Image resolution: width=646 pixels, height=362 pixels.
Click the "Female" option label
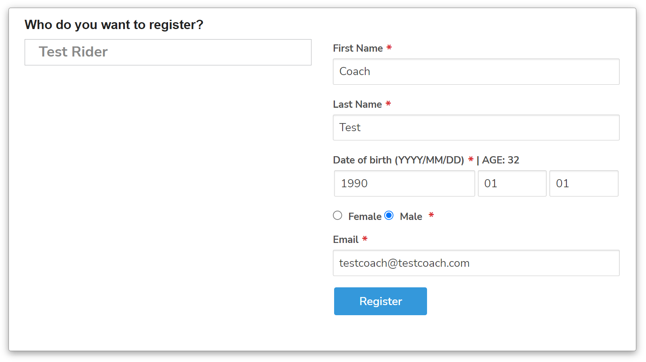[364, 217]
